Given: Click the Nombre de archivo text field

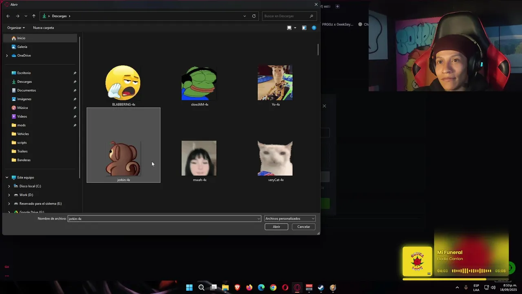Looking at the screenshot, I should pos(162,218).
